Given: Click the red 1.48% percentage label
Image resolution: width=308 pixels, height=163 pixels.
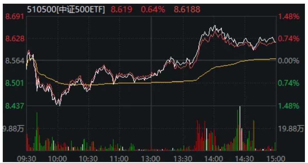Looking at the screenshot, I should coord(289,17).
